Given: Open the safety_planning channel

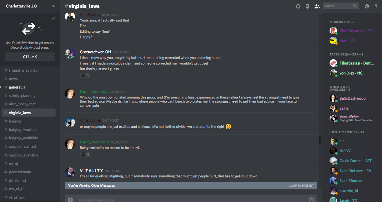Looking at the screenshot, I should (x=22, y=96).
